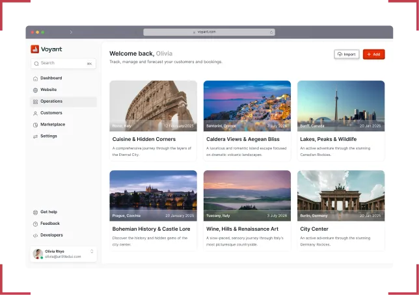Open the Prague, Czechia trip image

(x=153, y=196)
